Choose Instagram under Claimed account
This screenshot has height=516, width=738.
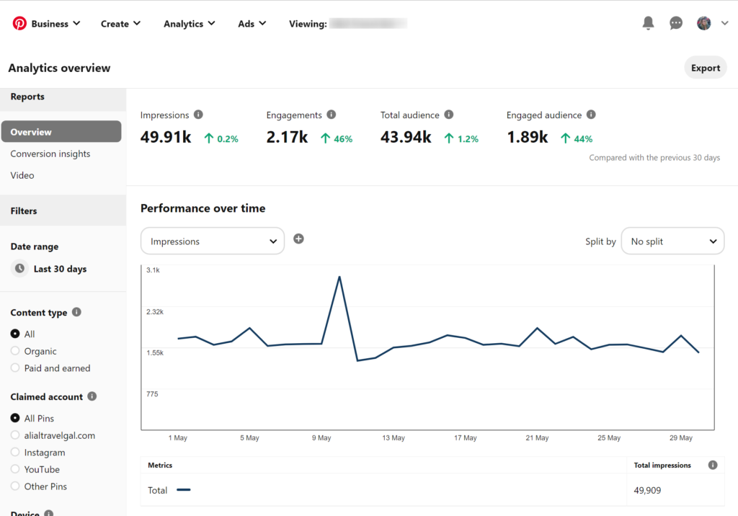(15, 453)
